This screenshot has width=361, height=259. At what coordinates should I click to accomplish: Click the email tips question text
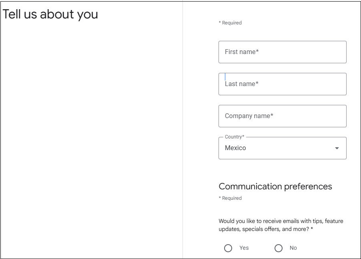pyautogui.click(x=281, y=225)
